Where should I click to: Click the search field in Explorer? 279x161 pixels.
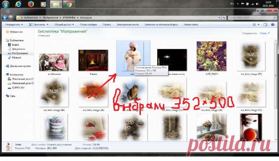pos(252,18)
